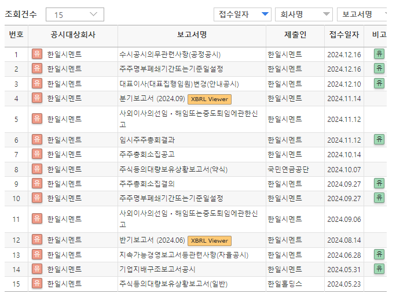Click 한일시멘트 company name in row 1
The width and height of the screenshot is (396, 297).
point(64,54)
